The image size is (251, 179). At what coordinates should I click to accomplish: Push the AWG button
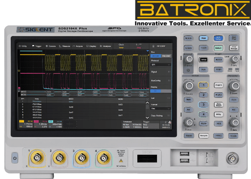point(218,124)
